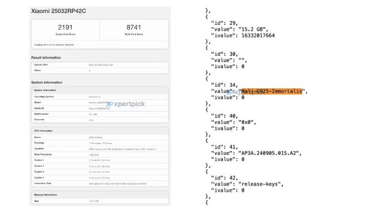Click the System Information heading
This screenshot has height=210, width=367.
47,83
